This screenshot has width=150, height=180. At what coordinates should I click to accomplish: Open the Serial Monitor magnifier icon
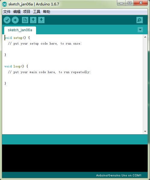click(139, 20)
